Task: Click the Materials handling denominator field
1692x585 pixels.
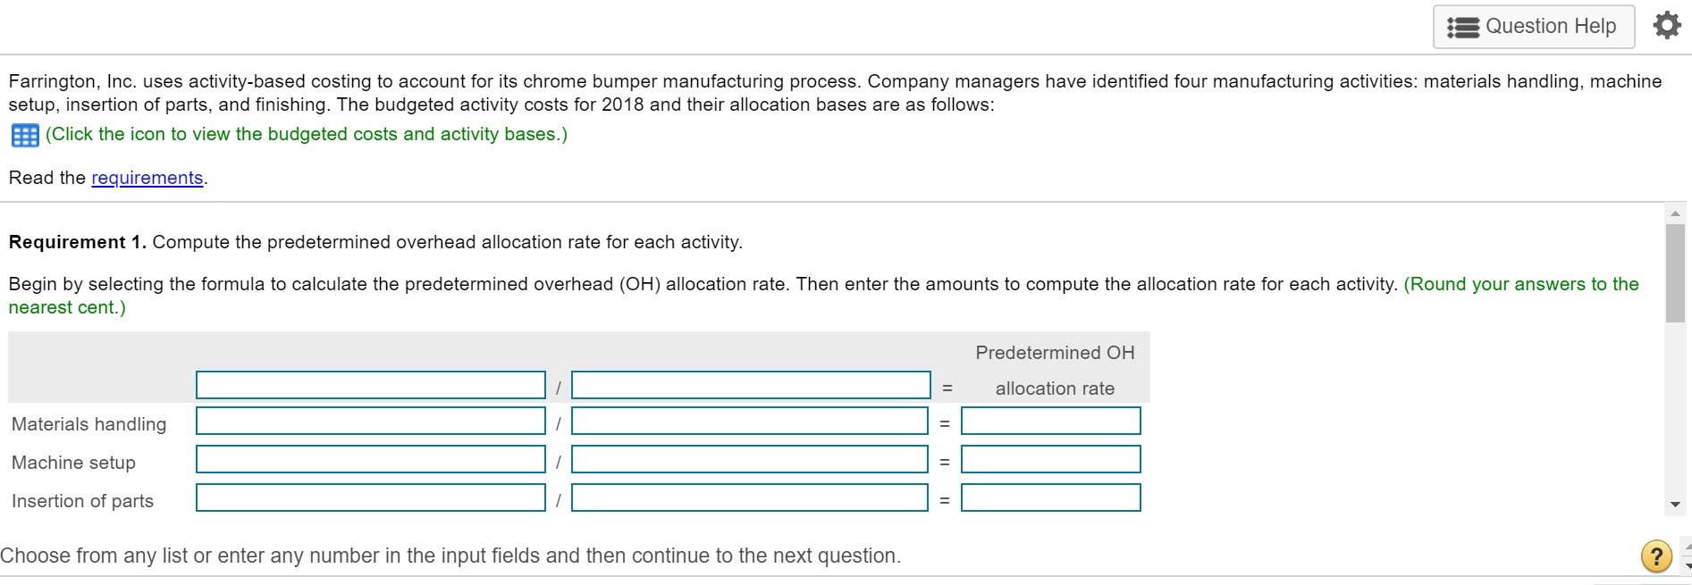Action: [x=751, y=421]
